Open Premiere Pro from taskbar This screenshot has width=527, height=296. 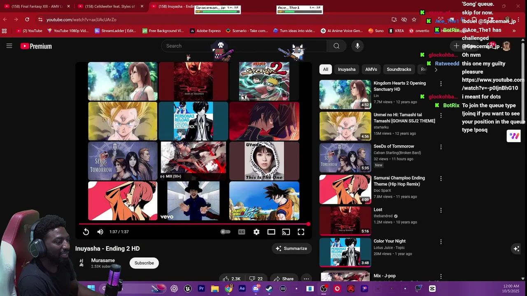coord(201,289)
